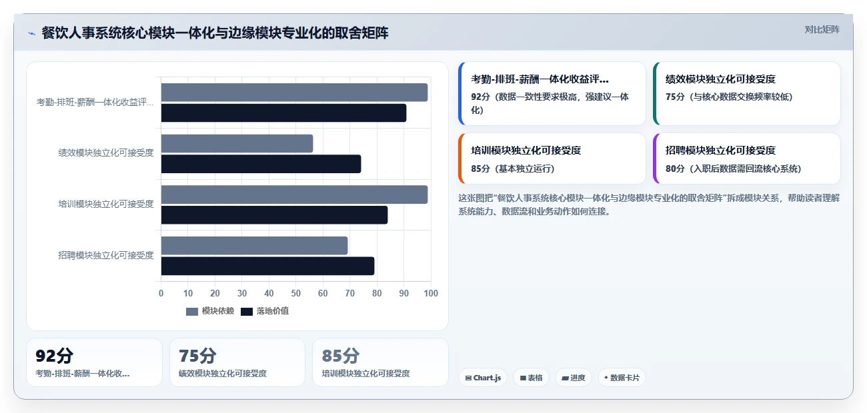The width and height of the screenshot is (867, 413).
Task: Click the 培训模块独立化可接受度 y-axis label
Action: [106, 204]
